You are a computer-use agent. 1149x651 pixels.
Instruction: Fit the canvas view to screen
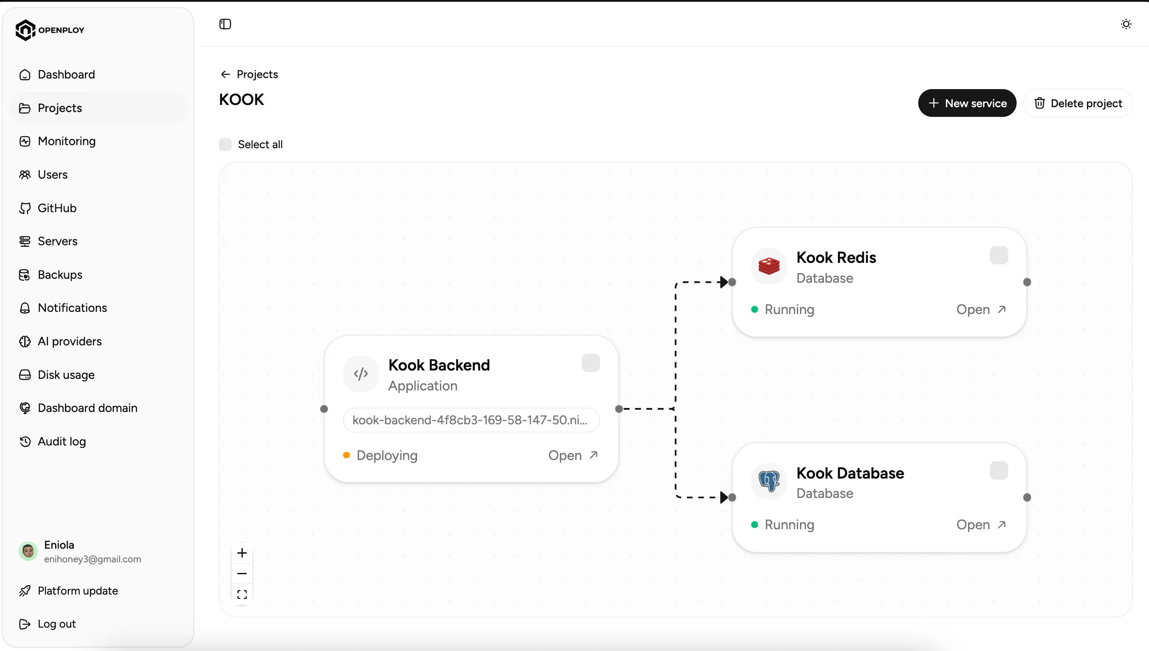click(x=242, y=594)
